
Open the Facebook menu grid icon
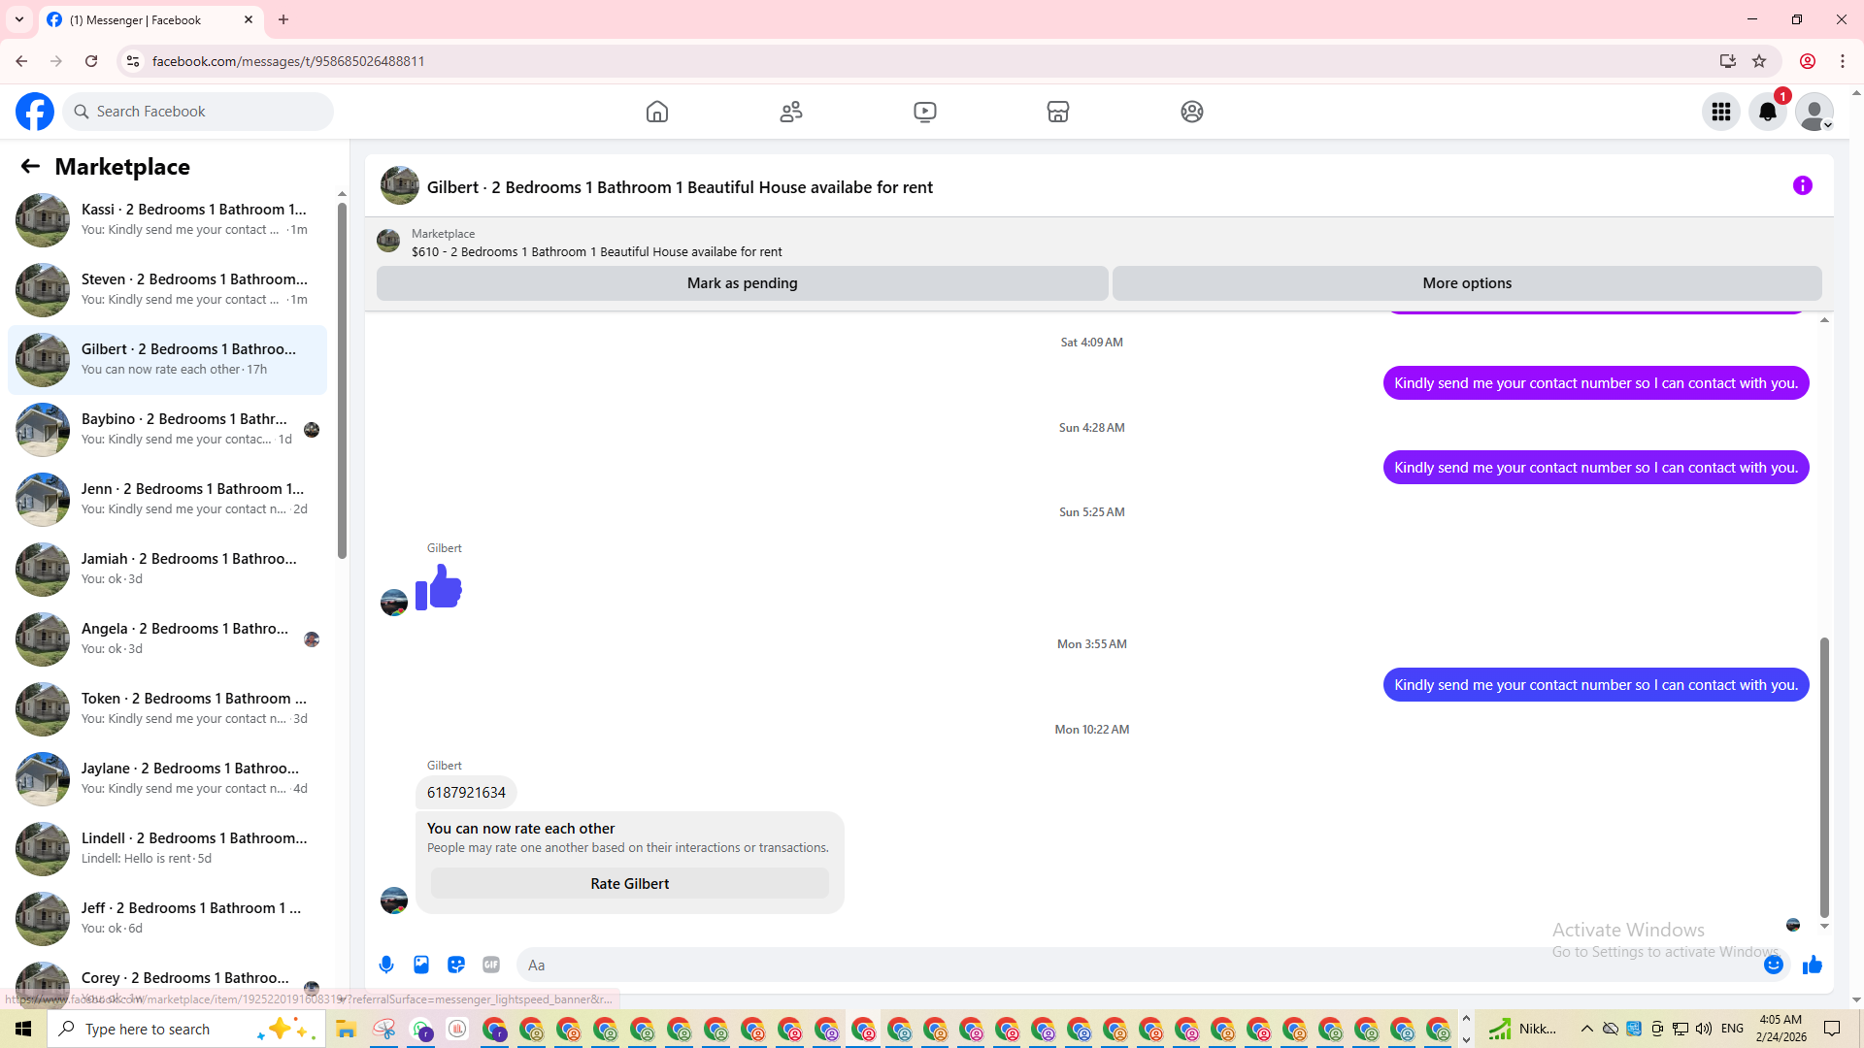1720,112
